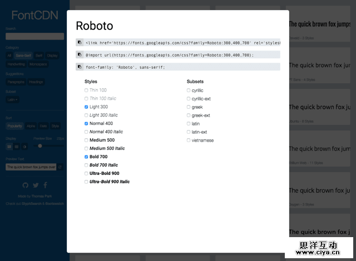Image resolution: width=356 pixels, height=261 pixels.
Task: Enable the Thin 100 style
Action: (x=86, y=91)
